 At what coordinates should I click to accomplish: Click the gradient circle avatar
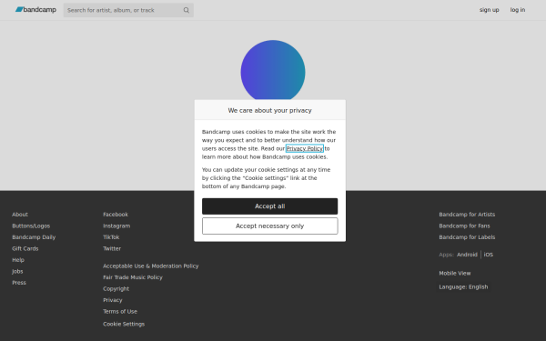click(273, 72)
